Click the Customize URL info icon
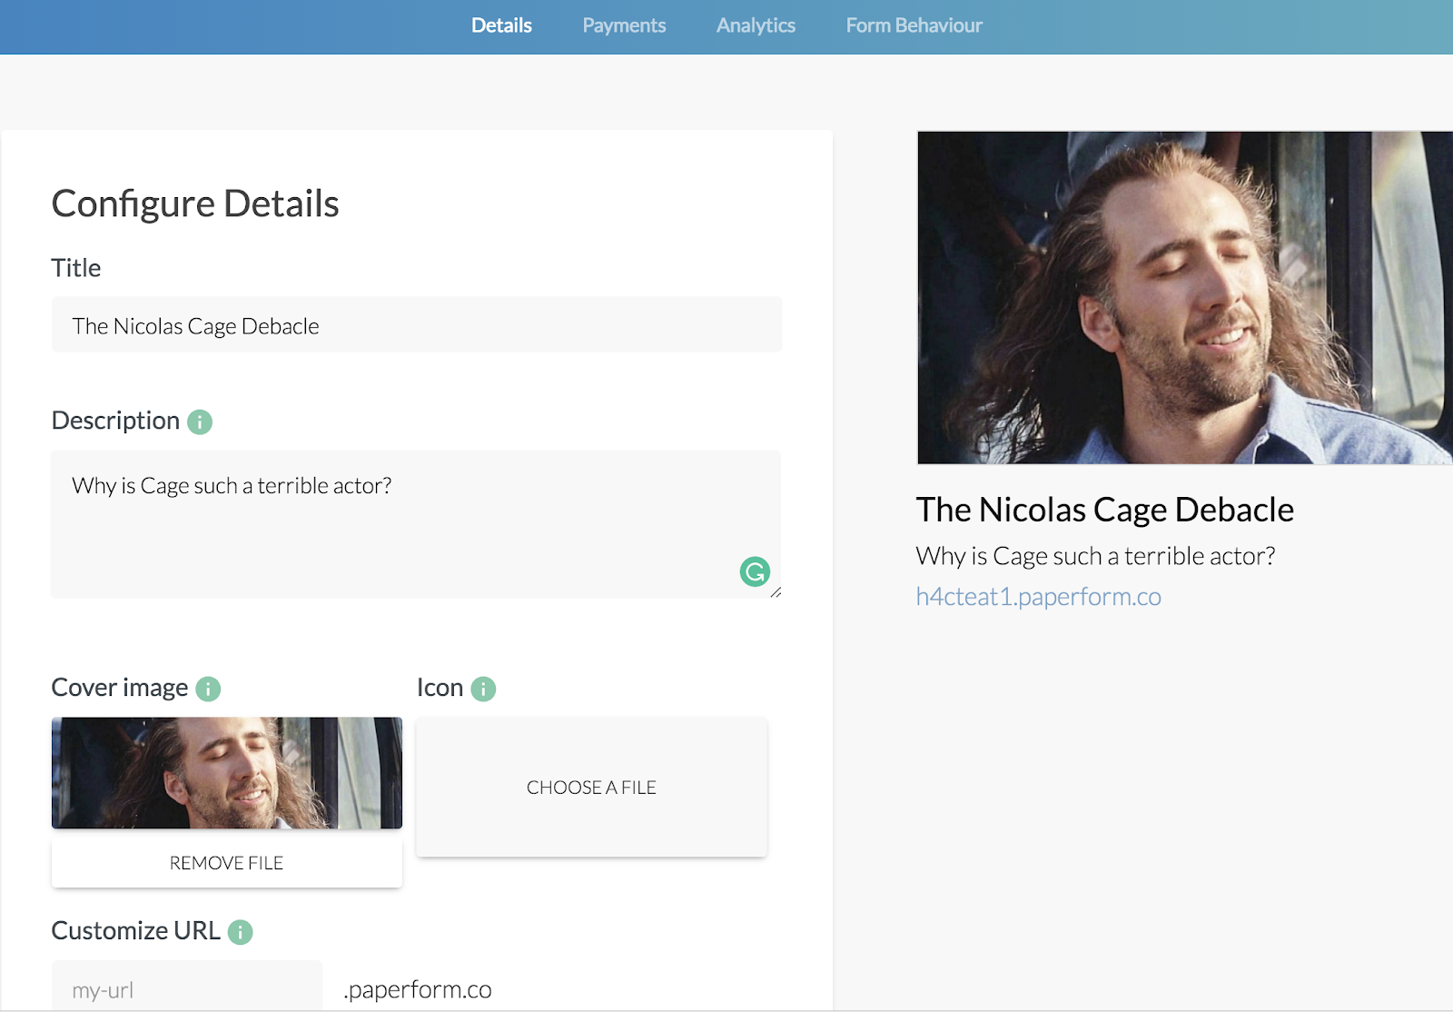Viewport: 1453px width, 1012px height. click(x=240, y=932)
